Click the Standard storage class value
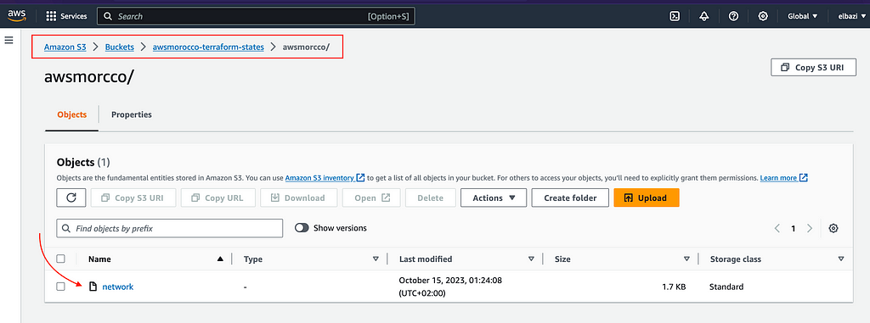Viewport: 870px width, 323px height. (726, 287)
